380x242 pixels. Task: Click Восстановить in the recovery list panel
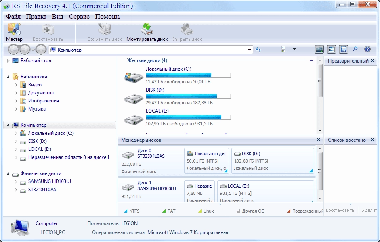(340, 210)
